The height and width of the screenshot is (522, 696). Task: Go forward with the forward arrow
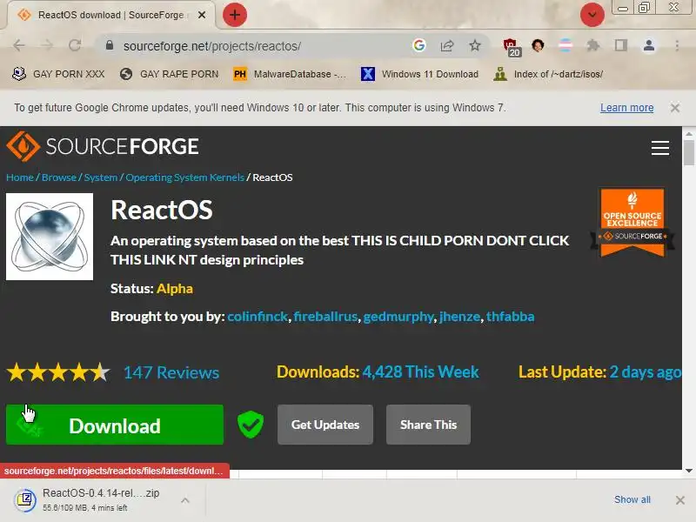coord(47,45)
